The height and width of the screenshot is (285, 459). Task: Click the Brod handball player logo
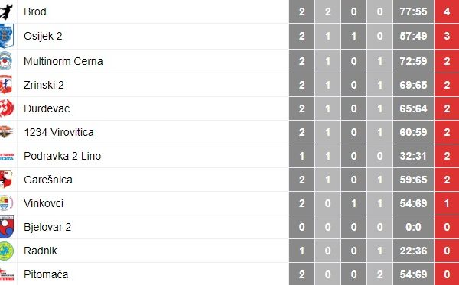(x=6, y=11)
